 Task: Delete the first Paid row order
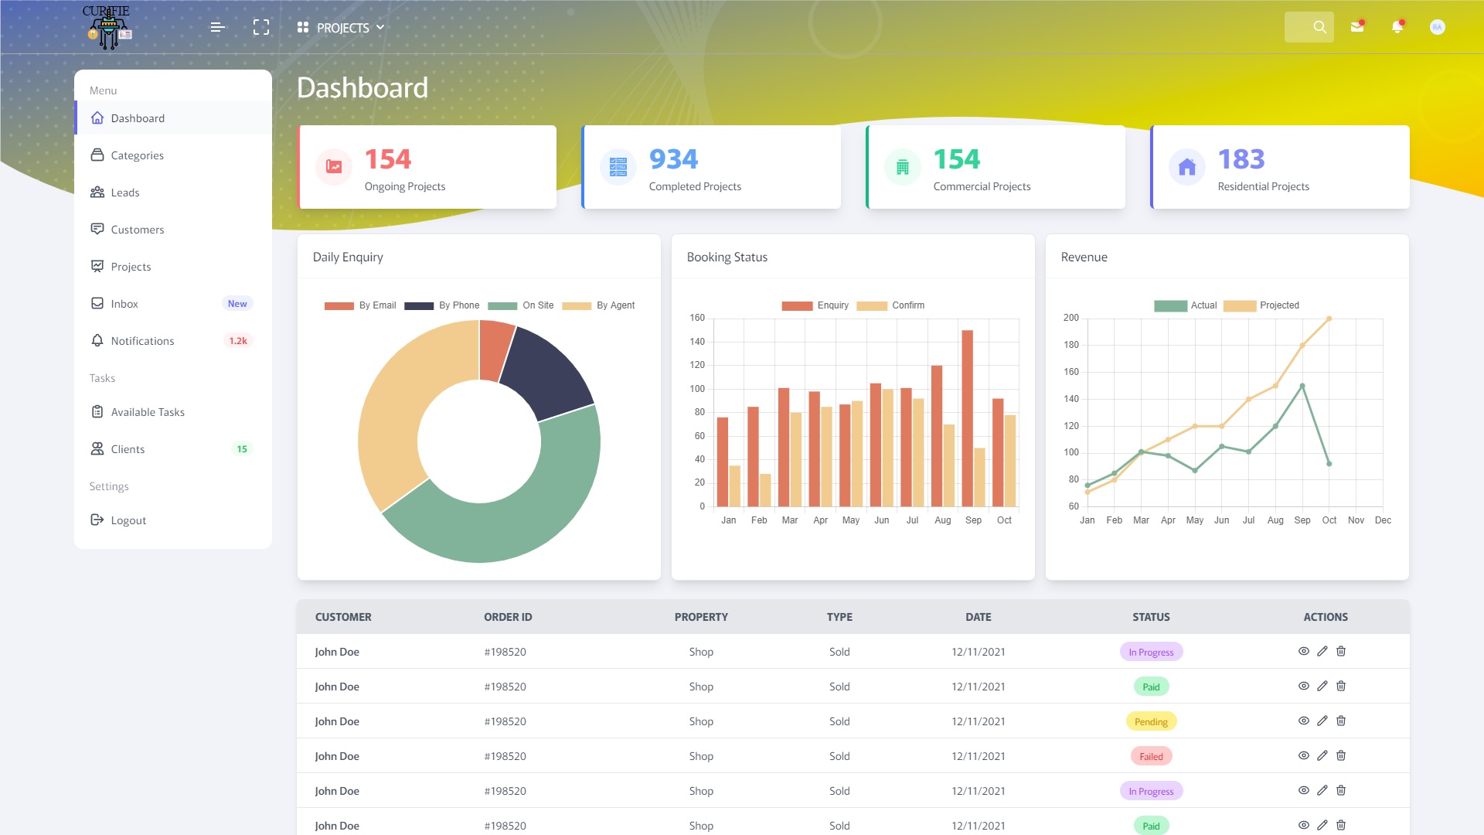(1341, 686)
